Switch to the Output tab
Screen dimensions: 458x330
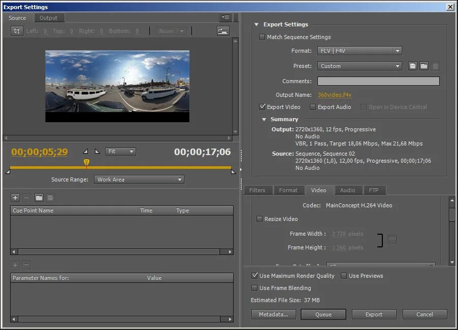49,18
